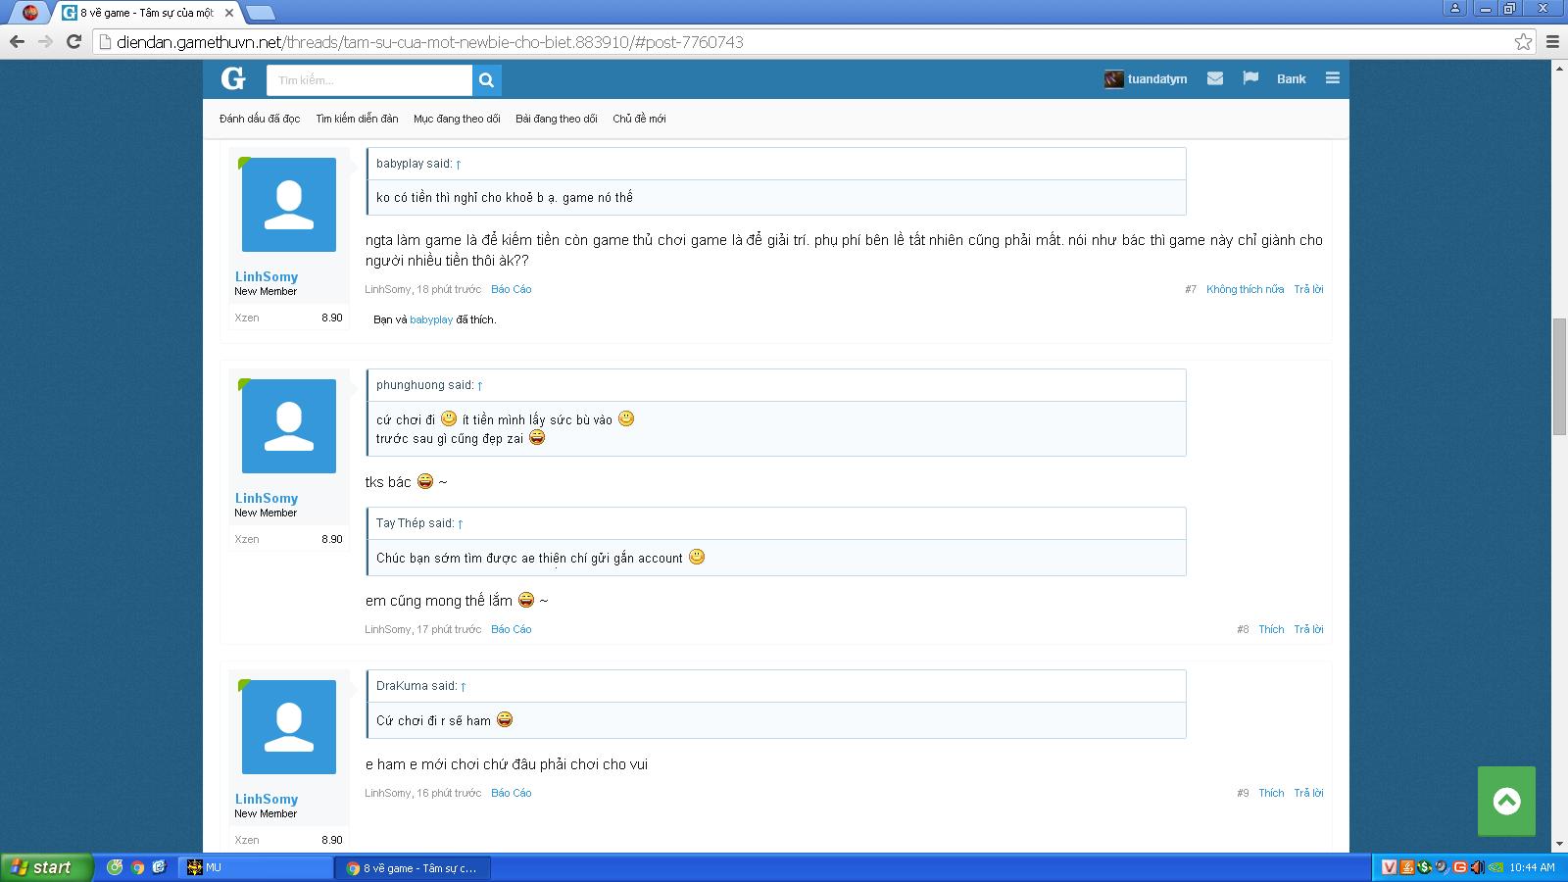1568x882 pixels.
Task: Click the 'Tìm kiếm...' search field
Action: 369,80
